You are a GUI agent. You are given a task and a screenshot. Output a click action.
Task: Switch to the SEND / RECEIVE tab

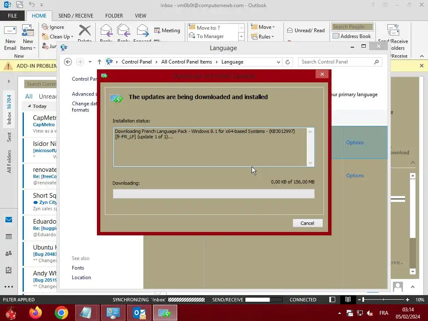(x=76, y=15)
